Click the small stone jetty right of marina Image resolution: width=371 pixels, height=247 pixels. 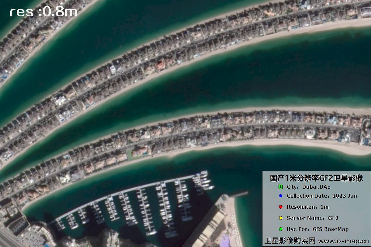pyautogui.click(x=239, y=195)
